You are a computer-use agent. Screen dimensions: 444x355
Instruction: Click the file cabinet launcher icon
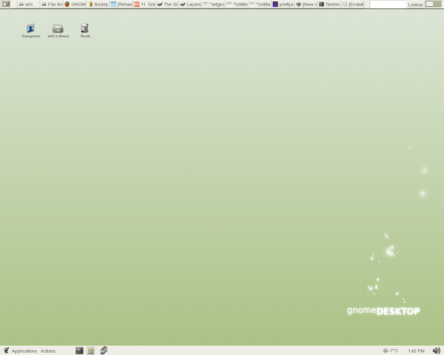point(91,350)
